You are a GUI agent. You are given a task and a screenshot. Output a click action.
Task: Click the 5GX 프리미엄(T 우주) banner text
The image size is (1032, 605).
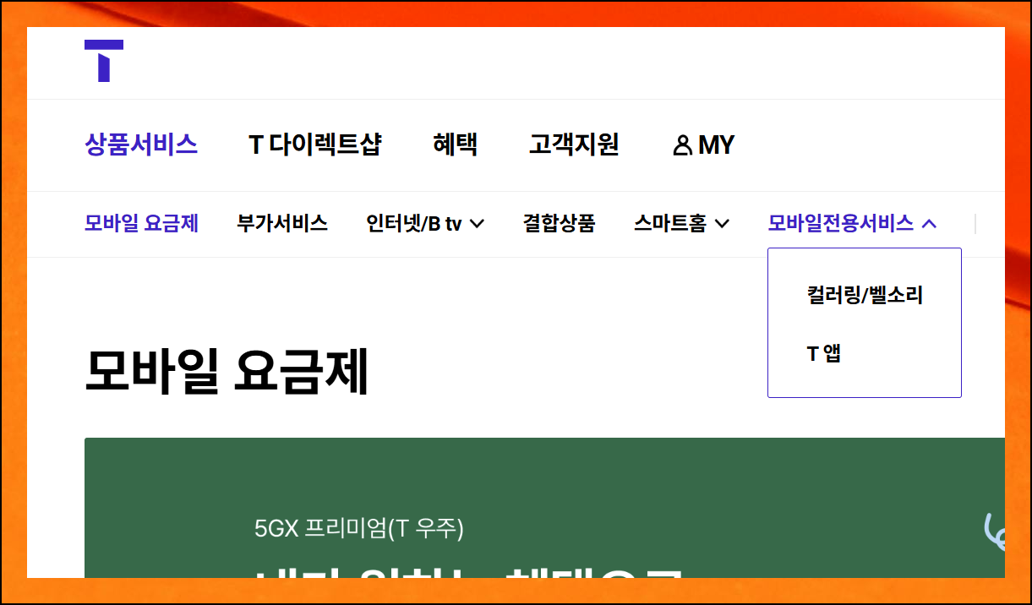pos(359,529)
